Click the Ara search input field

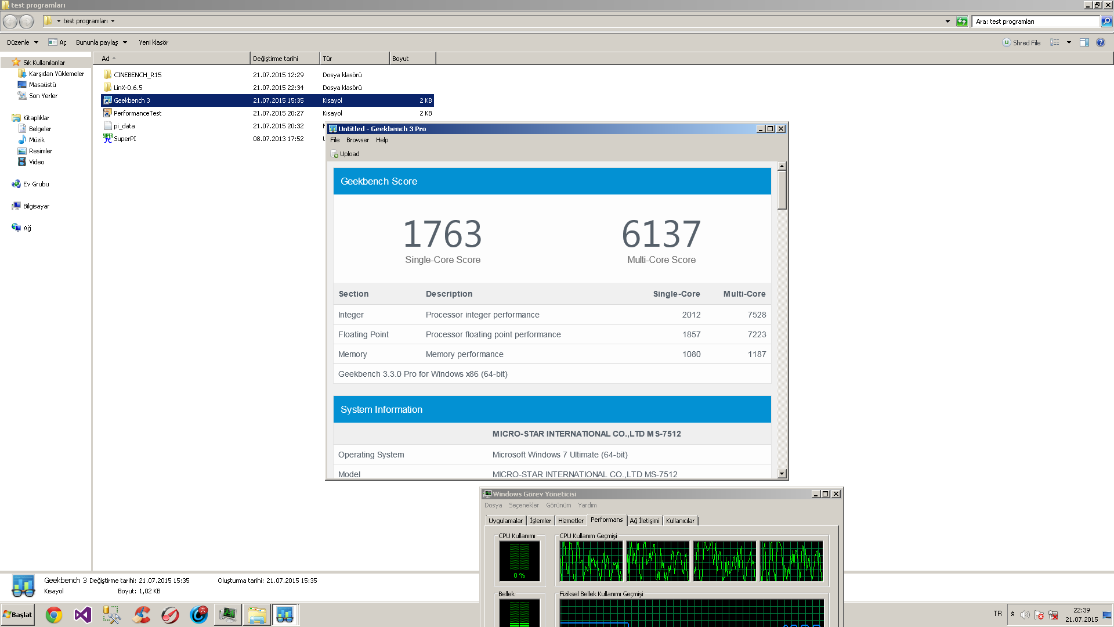pyautogui.click(x=1036, y=21)
